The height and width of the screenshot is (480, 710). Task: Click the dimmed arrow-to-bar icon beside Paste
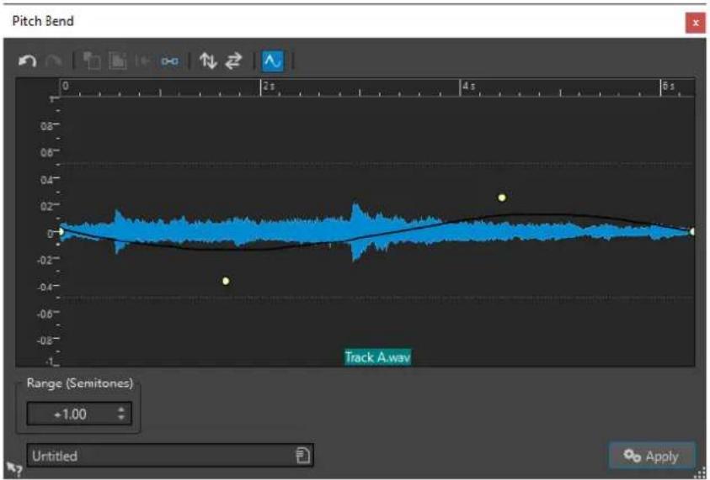pyautogui.click(x=143, y=61)
